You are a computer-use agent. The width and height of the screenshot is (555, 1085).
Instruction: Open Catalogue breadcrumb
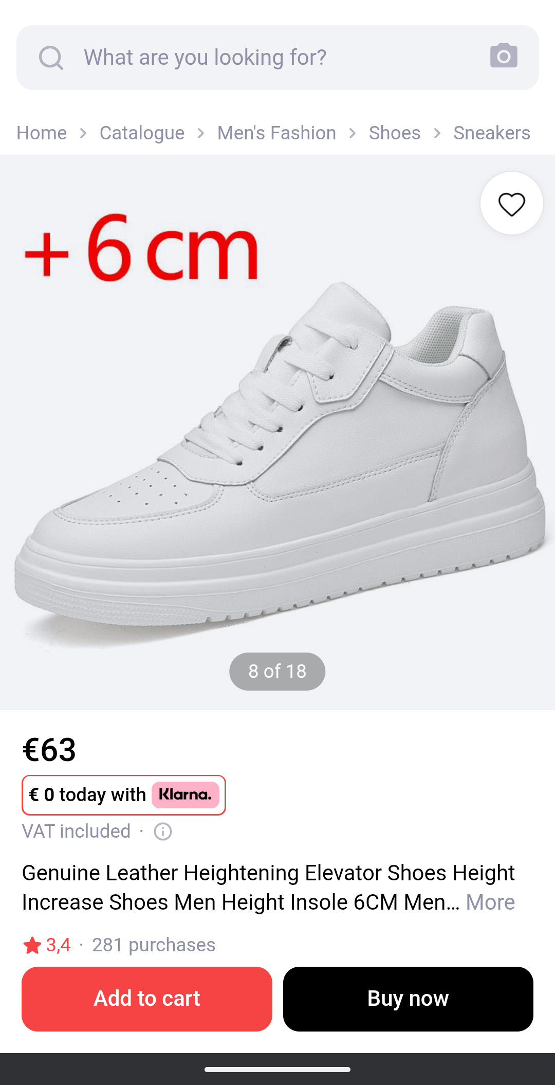[142, 133]
